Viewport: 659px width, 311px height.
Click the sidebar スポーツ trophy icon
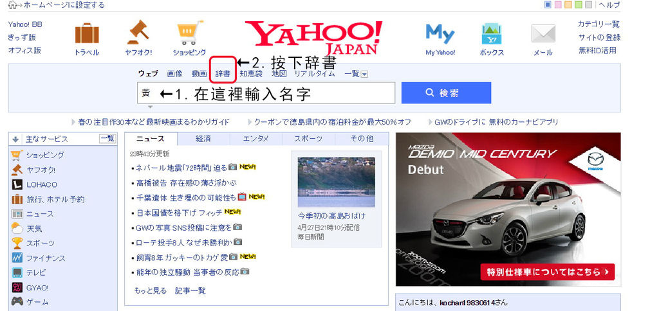point(17,243)
